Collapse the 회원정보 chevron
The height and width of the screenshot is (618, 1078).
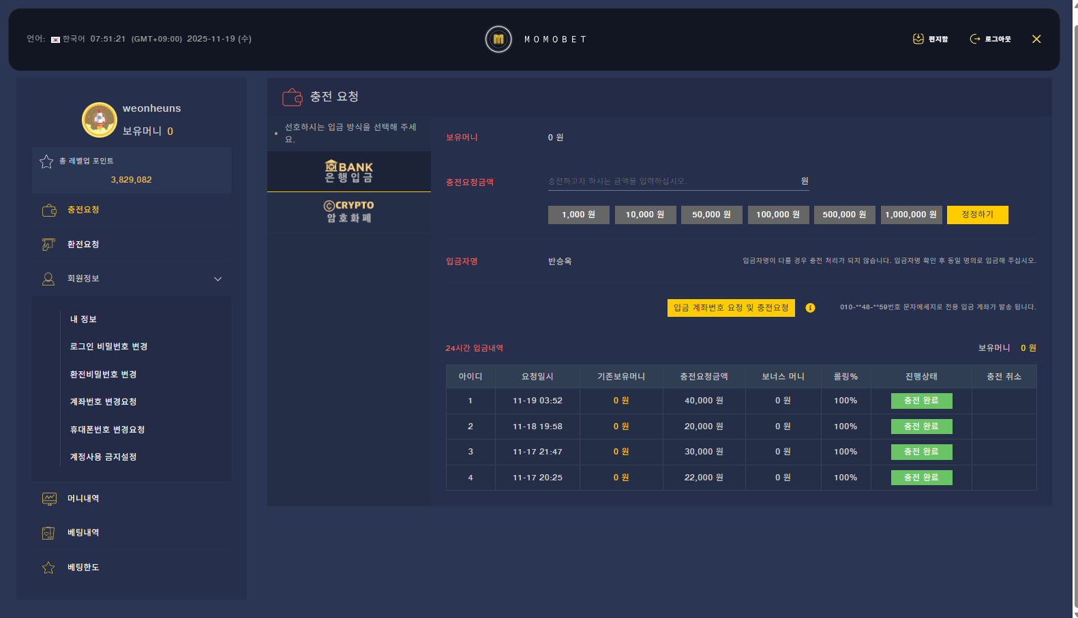(x=218, y=279)
